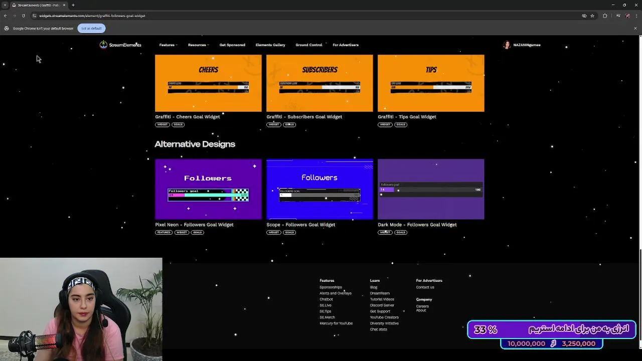Open the About footer link
The width and height of the screenshot is (642, 361).
(421, 310)
